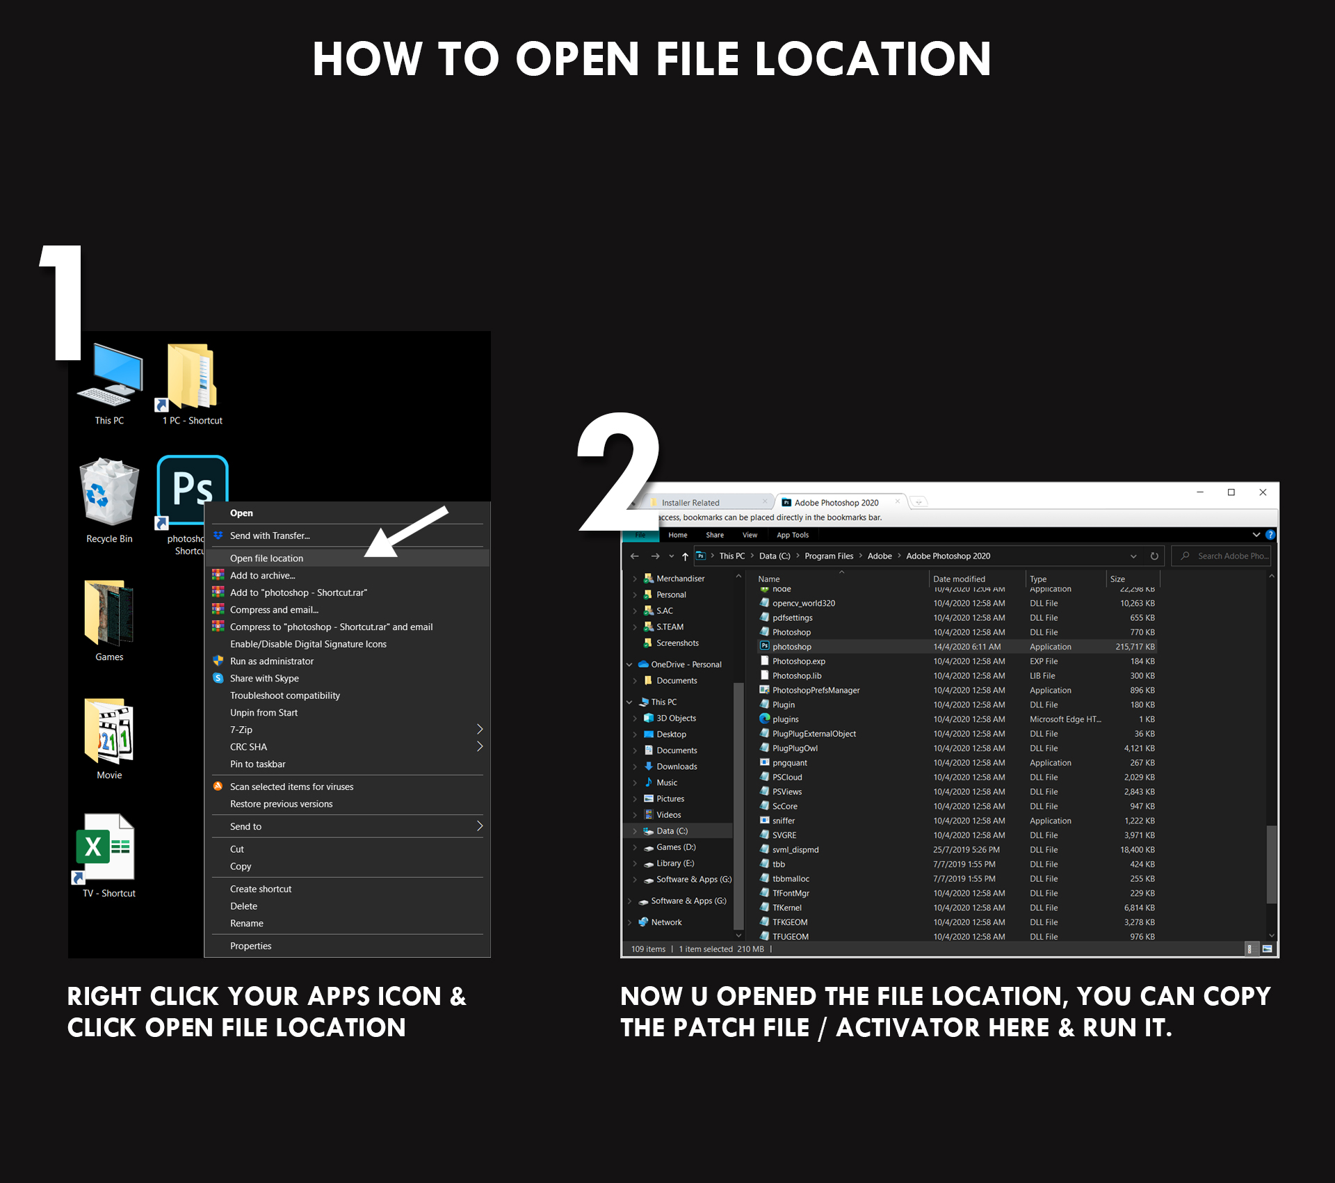
Task: Choose Open file location in context menu
Action: (267, 558)
